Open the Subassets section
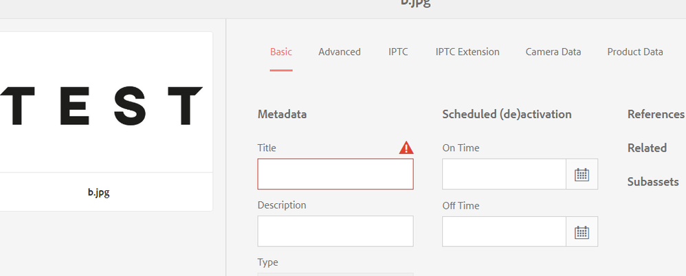This screenshot has width=686, height=276. tap(653, 182)
